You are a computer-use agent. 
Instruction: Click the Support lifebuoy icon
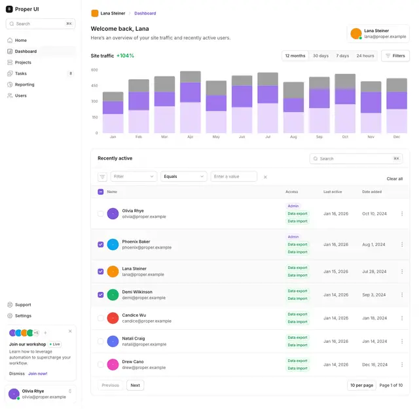click(x=10, y=305)
